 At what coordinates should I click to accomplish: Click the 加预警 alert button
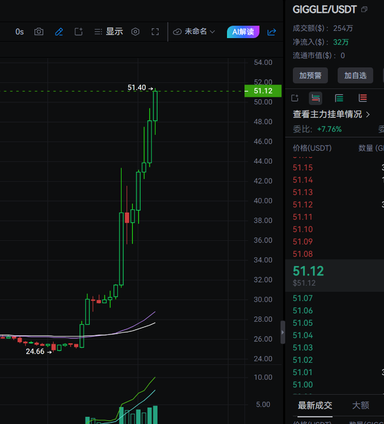[310, 75]
